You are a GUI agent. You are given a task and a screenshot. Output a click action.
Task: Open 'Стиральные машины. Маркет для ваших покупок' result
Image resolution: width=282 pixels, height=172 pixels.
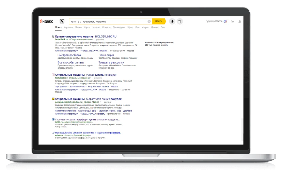click(88, 99)
